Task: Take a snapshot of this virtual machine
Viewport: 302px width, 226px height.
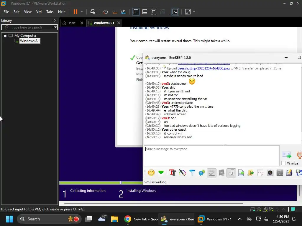Action: pyautogui.click(x=105, y=12)
